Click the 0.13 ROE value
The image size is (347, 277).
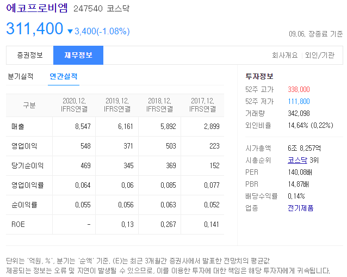point(127,224)
